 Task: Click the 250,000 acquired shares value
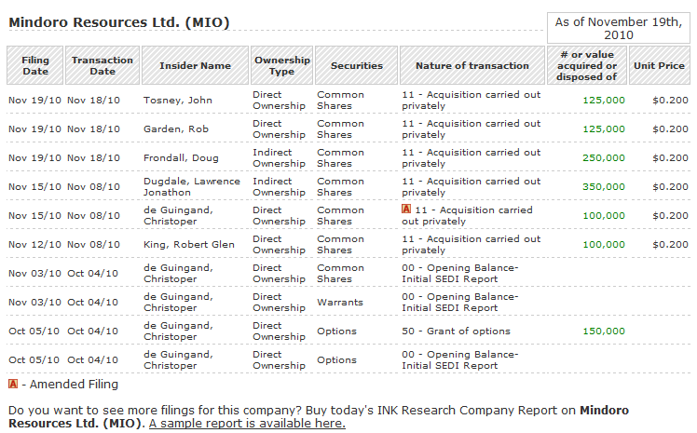(x=604, y=158)
